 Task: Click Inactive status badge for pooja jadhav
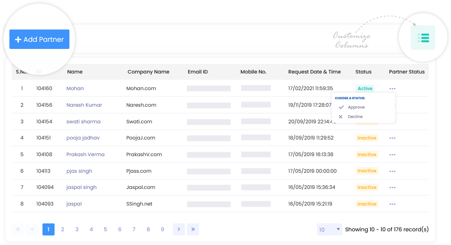pyautogui.click(x=366, y=138)
